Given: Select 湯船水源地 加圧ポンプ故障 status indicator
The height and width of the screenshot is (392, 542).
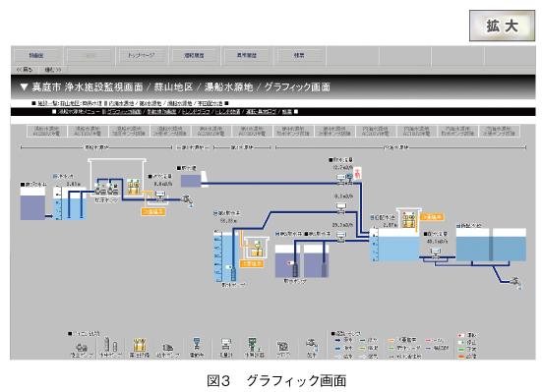Looking at the screenshot, I should click(x=129, y=131).
